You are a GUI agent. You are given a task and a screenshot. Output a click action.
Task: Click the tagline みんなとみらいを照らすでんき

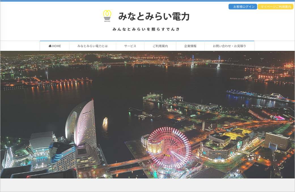(x=146, y=29)
